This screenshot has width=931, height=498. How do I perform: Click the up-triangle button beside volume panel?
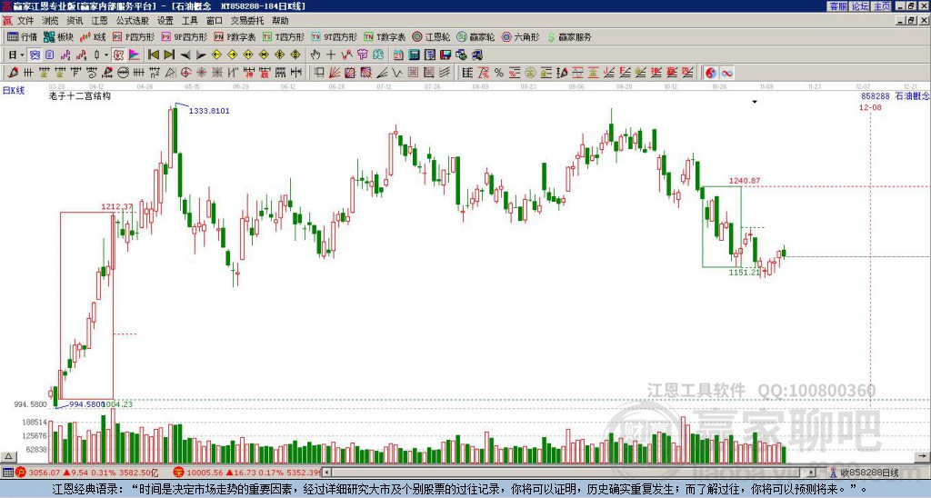click(8, 456)
